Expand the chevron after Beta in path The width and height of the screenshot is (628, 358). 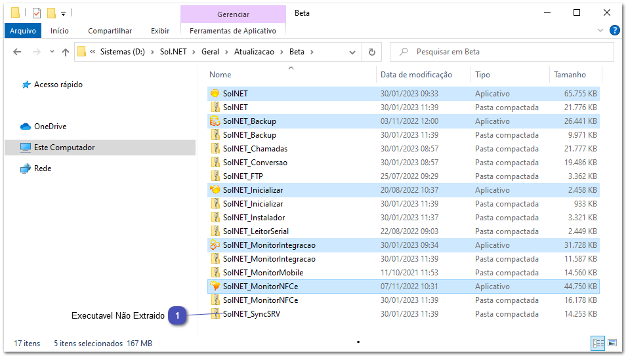click(312, 52)
